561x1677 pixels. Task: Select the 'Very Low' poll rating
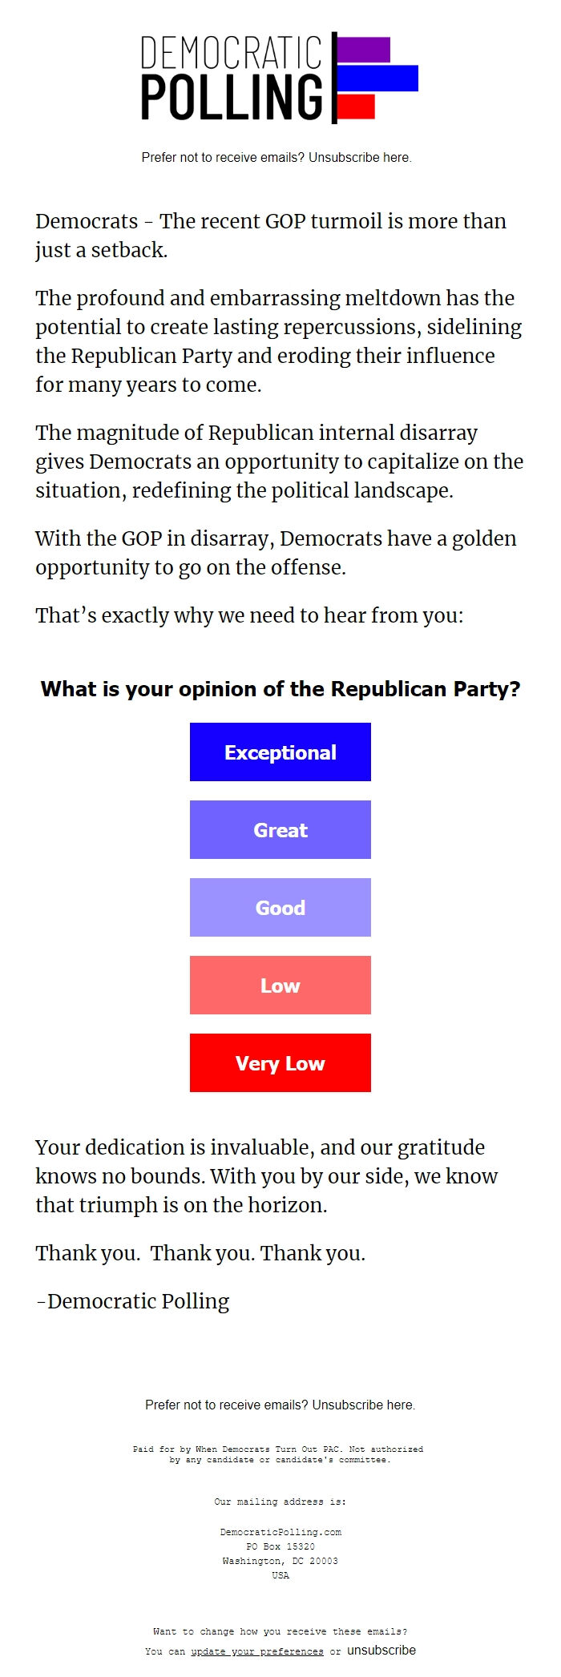tap(280, 1063)
